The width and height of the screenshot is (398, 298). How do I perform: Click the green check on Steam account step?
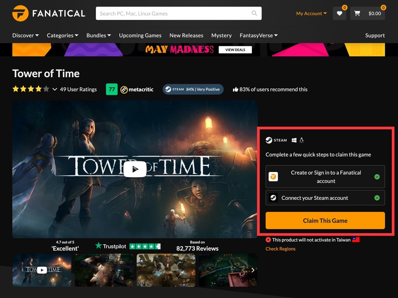377,198
